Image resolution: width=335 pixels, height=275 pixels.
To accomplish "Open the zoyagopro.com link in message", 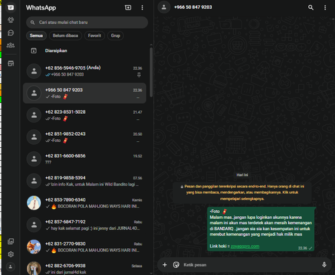I will pyautogui.click(x=245, y=246).
